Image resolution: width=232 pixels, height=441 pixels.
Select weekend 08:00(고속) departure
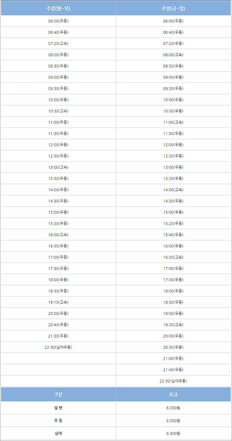click(173, 55)
